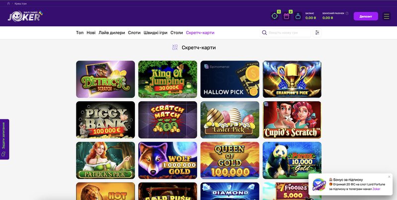This screenshot has width=397, height=200.
Task: Click the Креш ігри breadcrumb link
Action: [x=20, y=3]
